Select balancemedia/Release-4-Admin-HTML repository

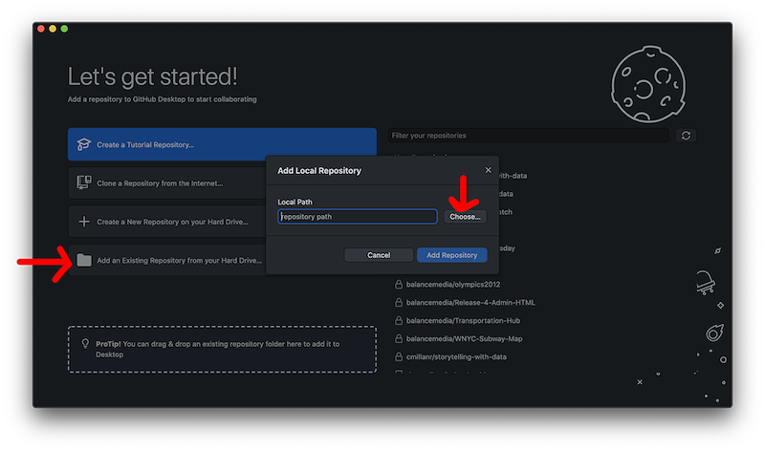tap(470, 302)
